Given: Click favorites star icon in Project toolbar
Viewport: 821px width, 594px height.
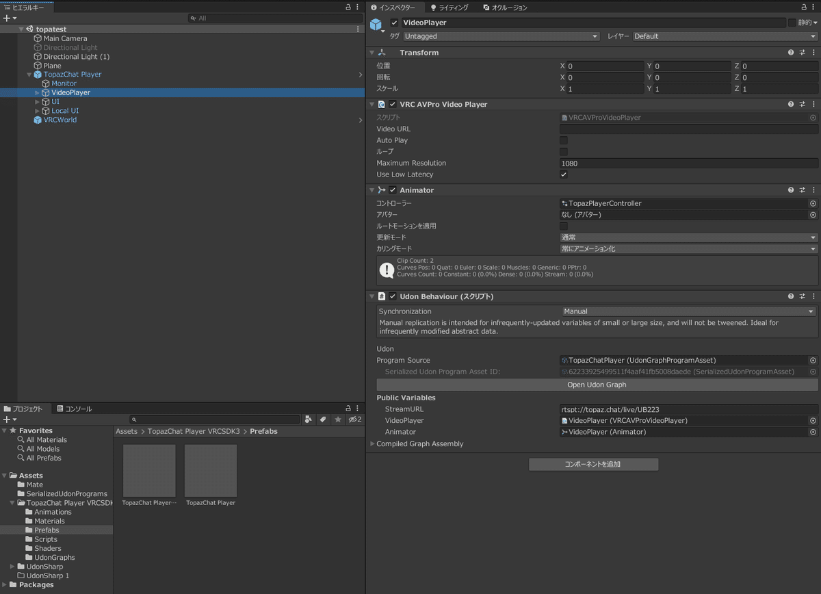Looking at the screenshot, I should click(337, 419).
